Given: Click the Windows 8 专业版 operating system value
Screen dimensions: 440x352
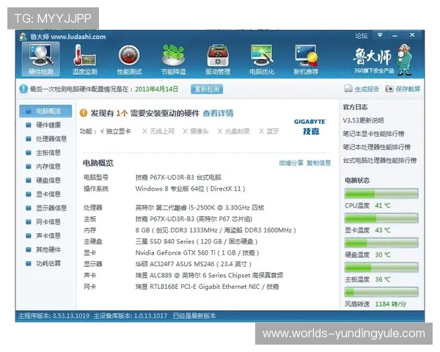Looking at the screenshot, I should [x=190, y=188].
